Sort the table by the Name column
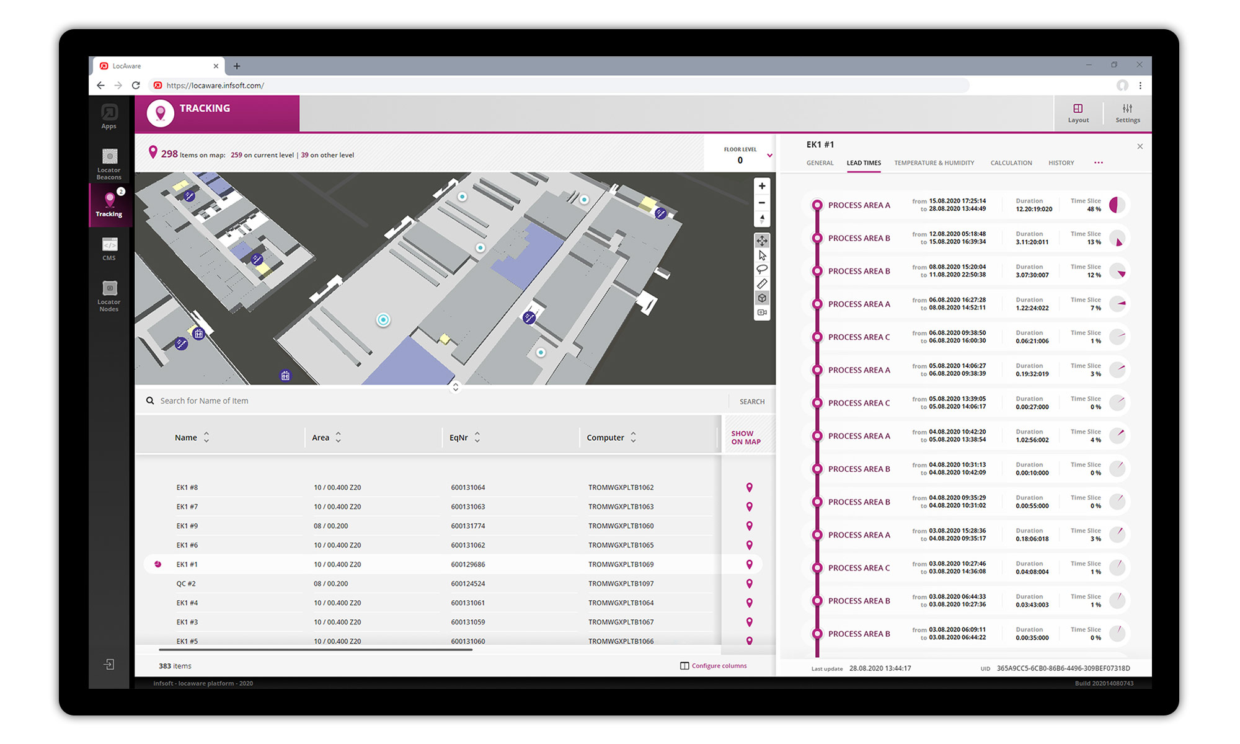The image size is (1240, 744). click(x=205, y=437)
